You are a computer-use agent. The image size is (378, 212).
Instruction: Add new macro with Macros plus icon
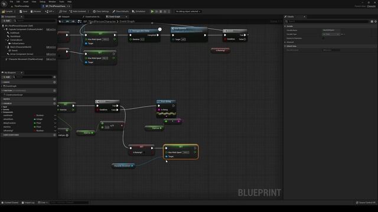pyautogui.click(x=54, y=99)
